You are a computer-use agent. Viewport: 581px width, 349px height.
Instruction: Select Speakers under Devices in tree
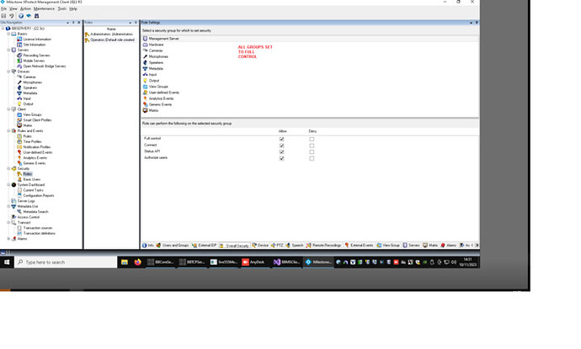point(30,87)
